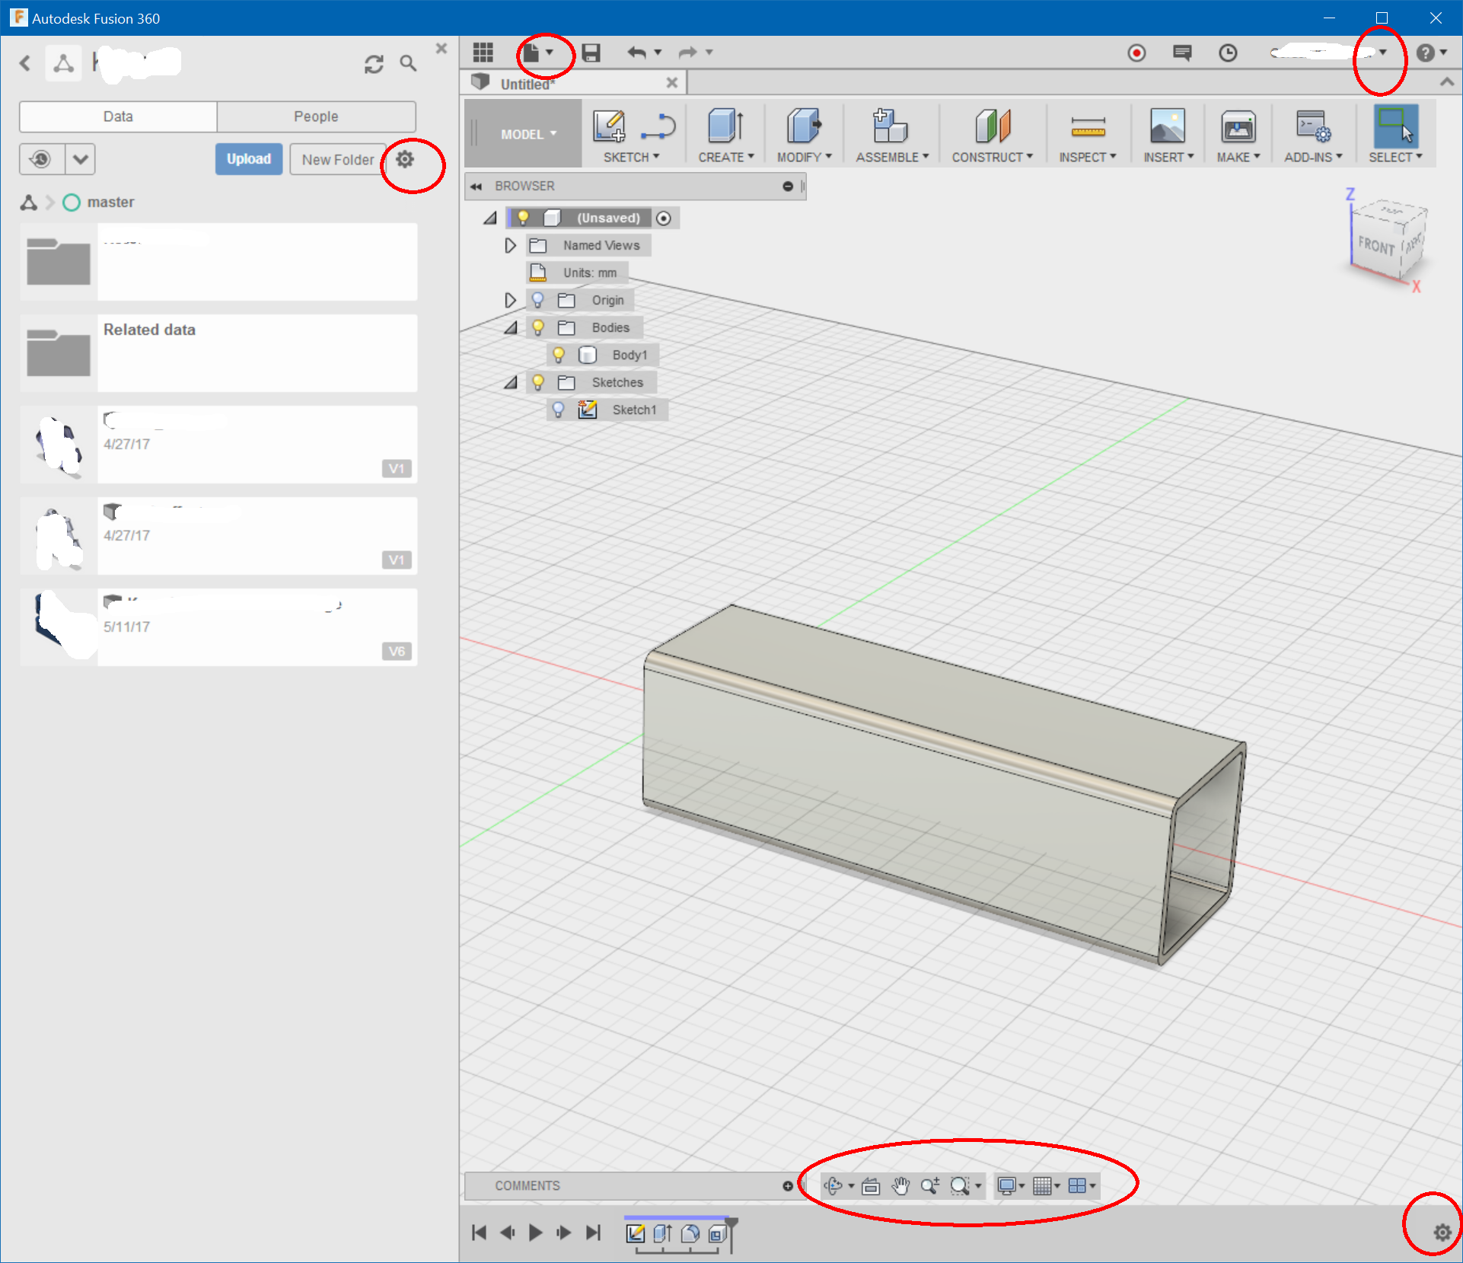Play the timeline

coord(536,1233)
